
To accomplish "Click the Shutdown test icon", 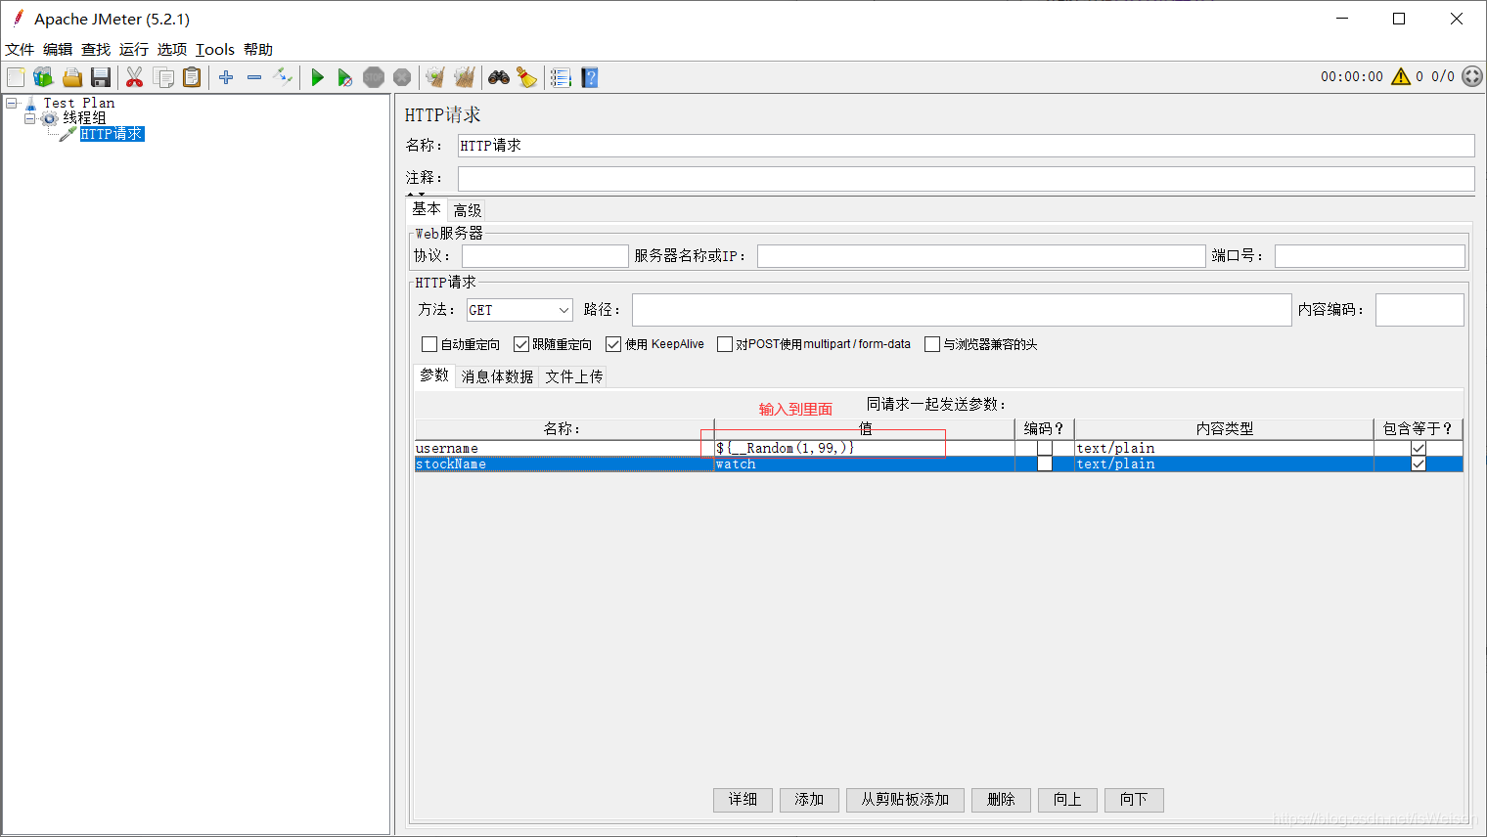I will [x=402, y=77].
